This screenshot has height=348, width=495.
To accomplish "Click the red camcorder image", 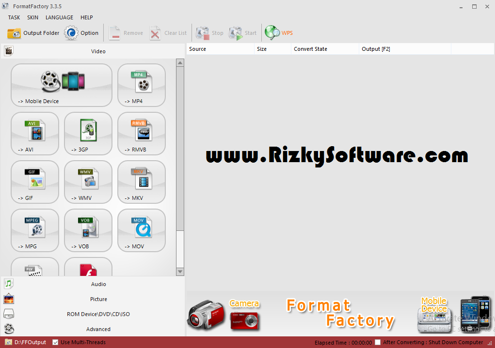I will pyautogui.click(x=206, y=315).
